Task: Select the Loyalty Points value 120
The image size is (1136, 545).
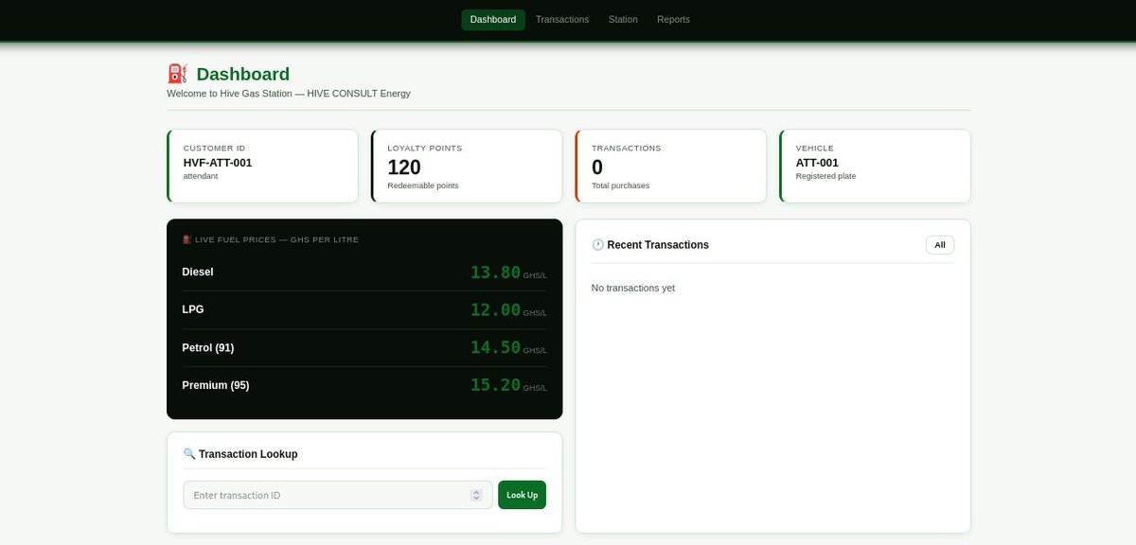Action: point(404,167)
